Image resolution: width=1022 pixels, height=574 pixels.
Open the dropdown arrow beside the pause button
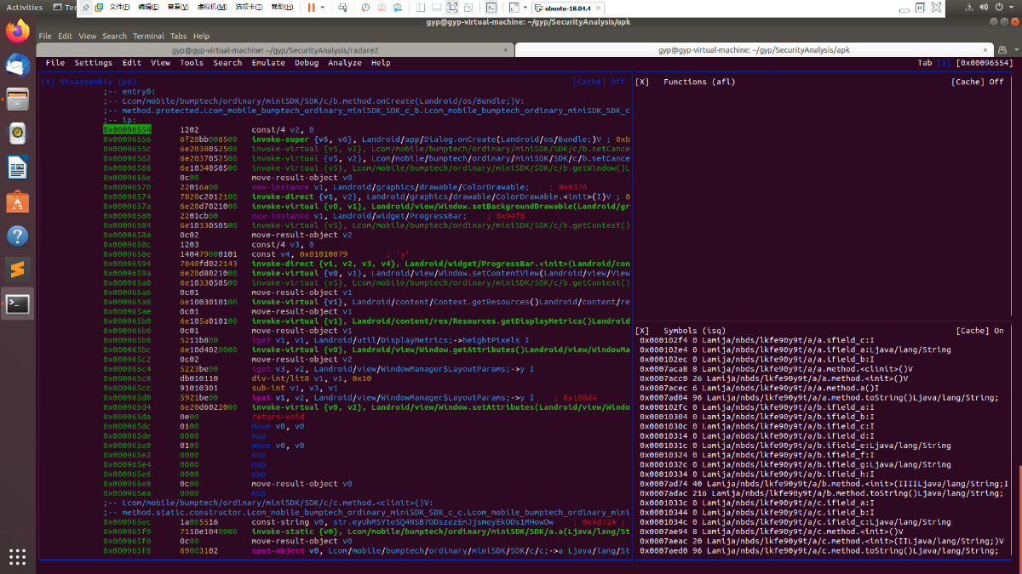pos(322,7)
